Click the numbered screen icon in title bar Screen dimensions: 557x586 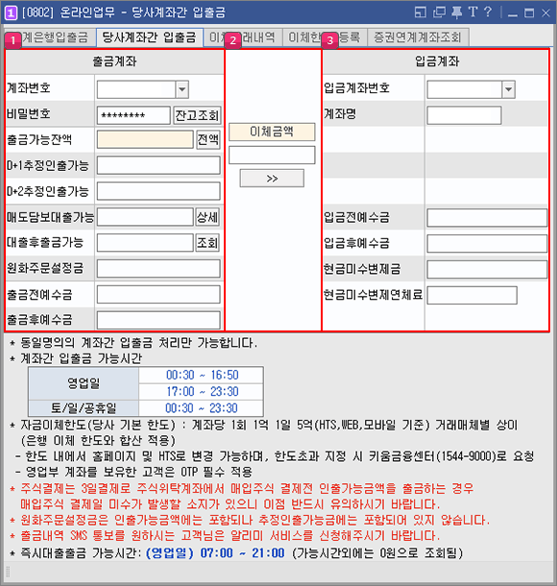click(x=11, y=13)
